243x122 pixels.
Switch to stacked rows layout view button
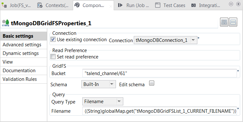[x=233, y=22]
